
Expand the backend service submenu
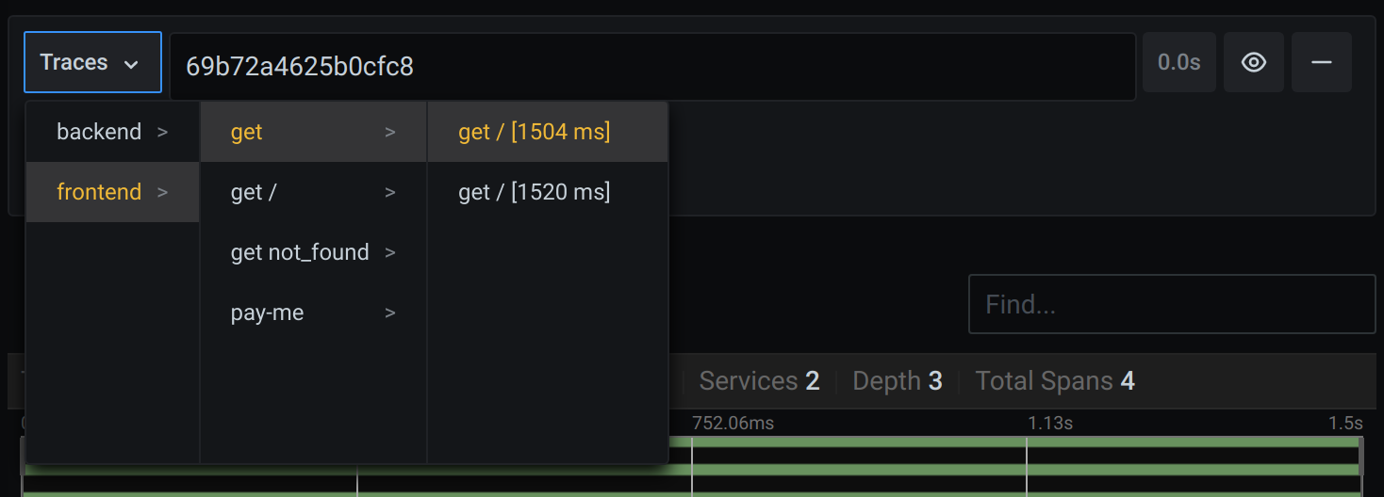pos(112,132)
